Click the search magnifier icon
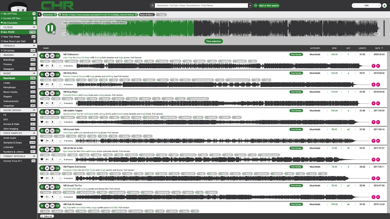This screenshot has width=390, height=219. (x=153, y=5)
